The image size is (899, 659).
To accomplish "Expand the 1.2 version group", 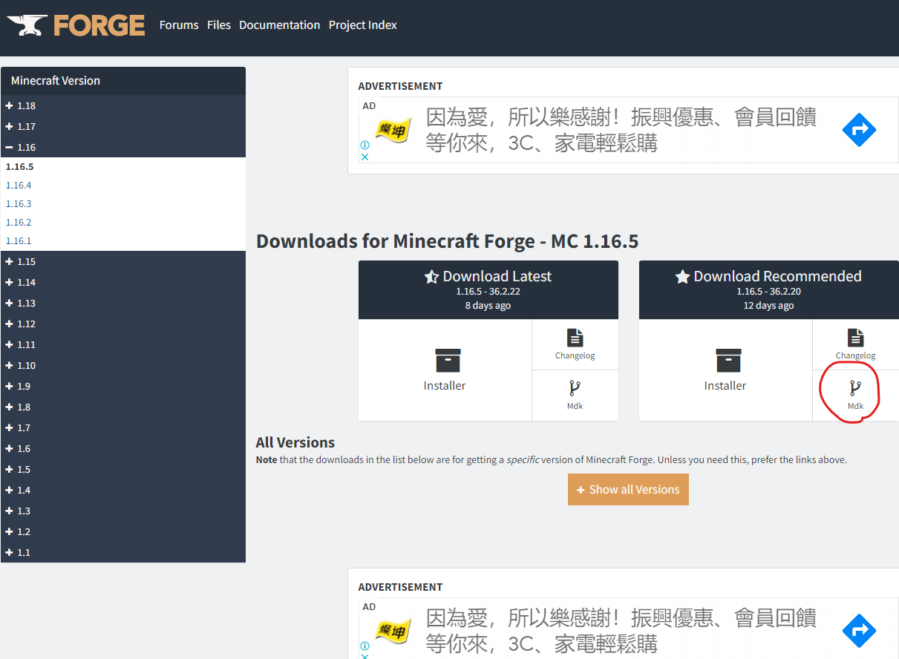I will tap(123, 531).
